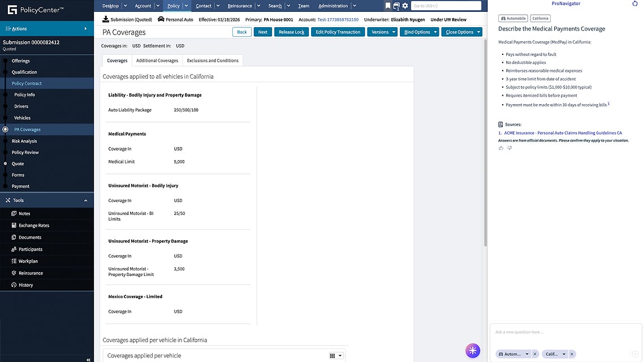
Task: Click the grid view icon for per-vehicle coverages
Action: click(333, 356)
